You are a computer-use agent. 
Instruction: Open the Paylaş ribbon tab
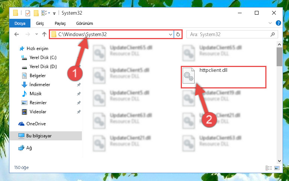pos(60,23)
